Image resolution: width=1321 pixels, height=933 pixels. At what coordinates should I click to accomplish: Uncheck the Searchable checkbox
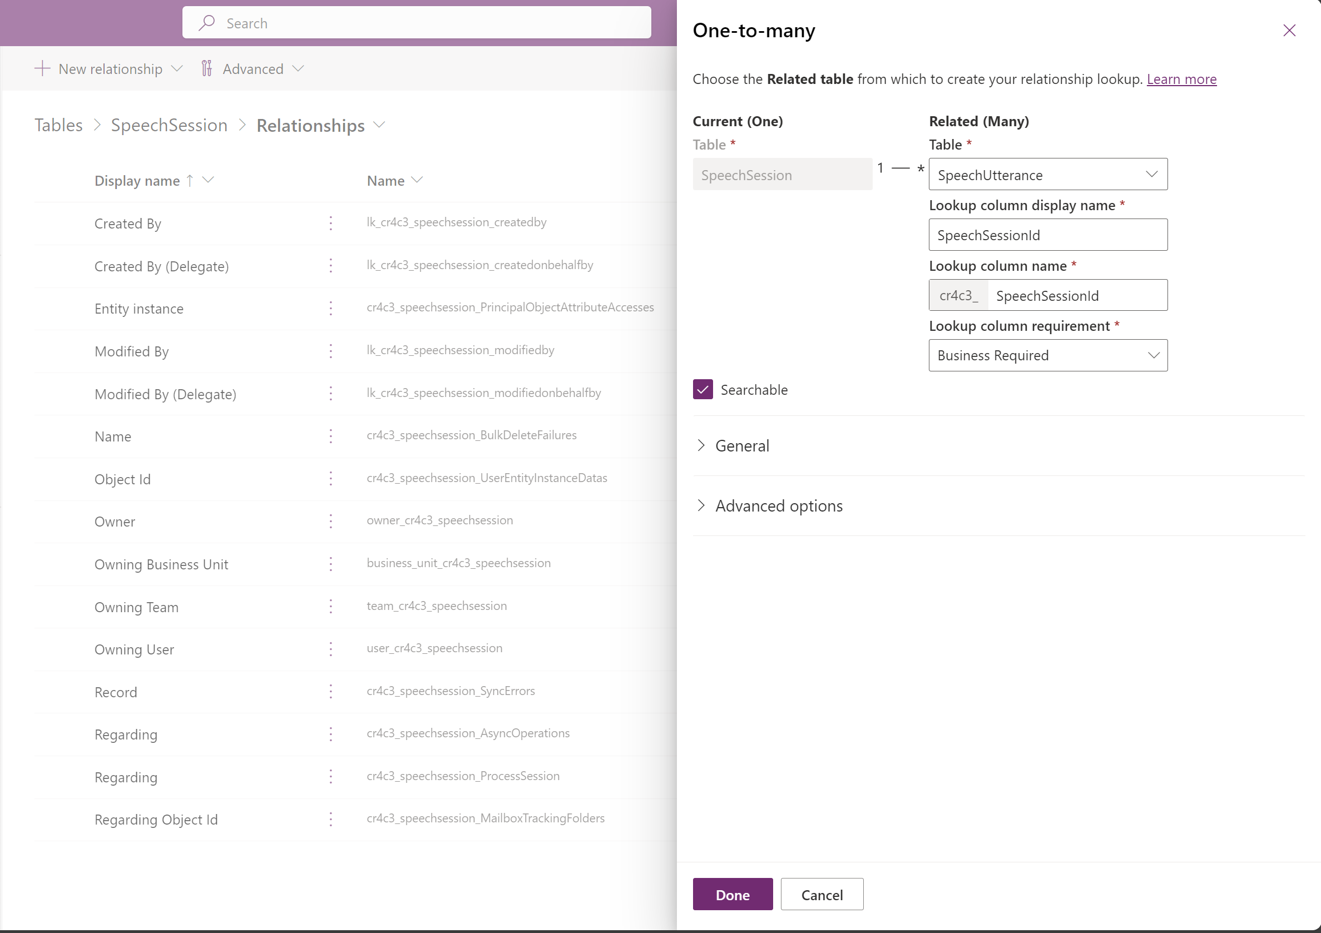click(x=702, y=389)
